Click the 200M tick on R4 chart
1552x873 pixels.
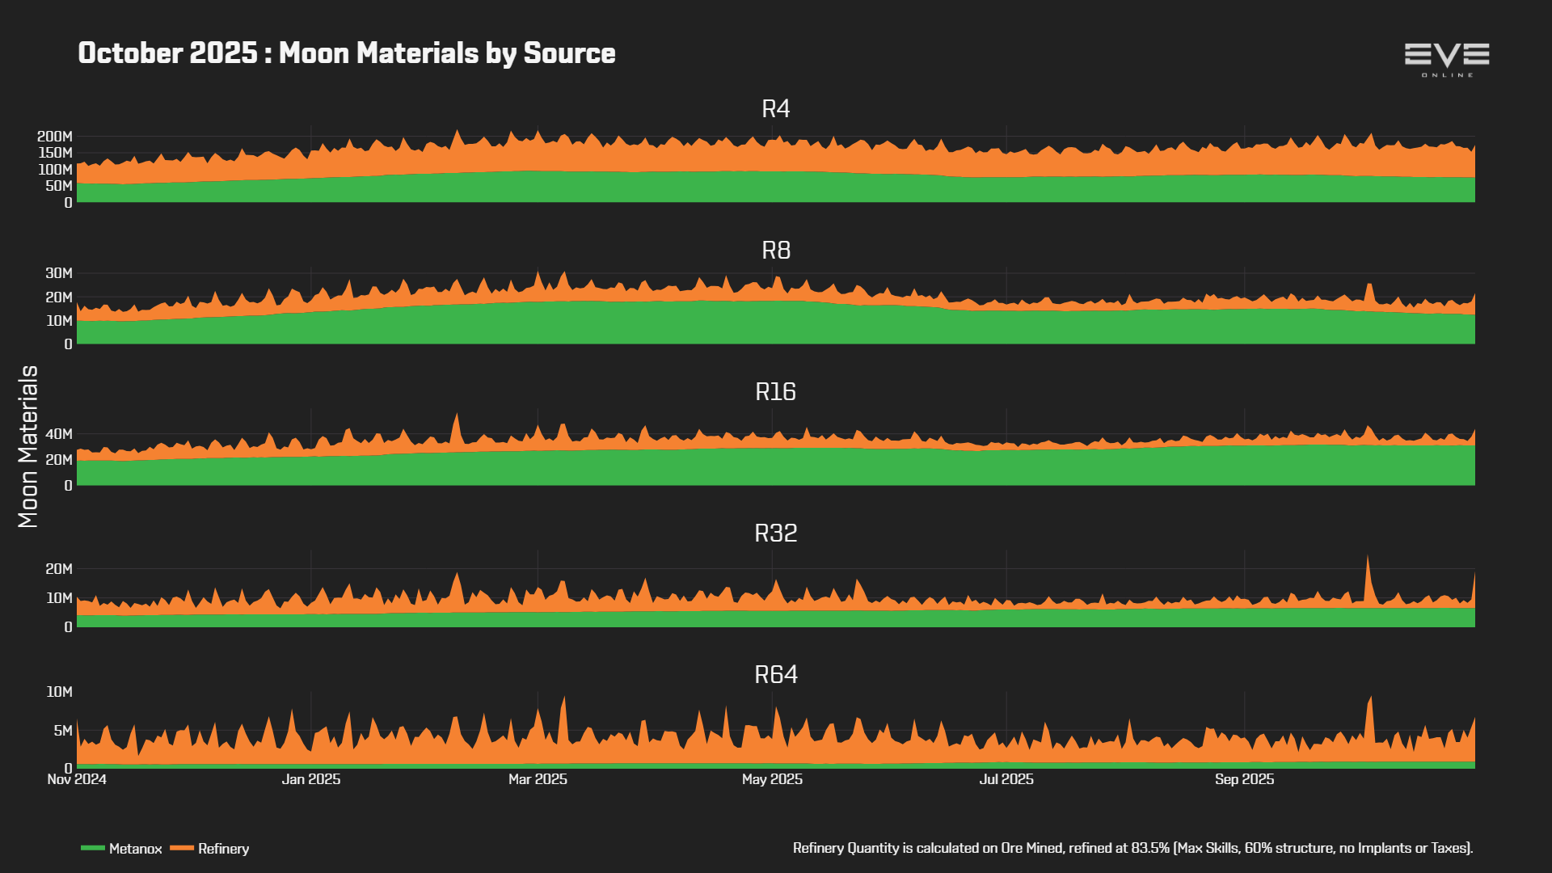point(55,137)
